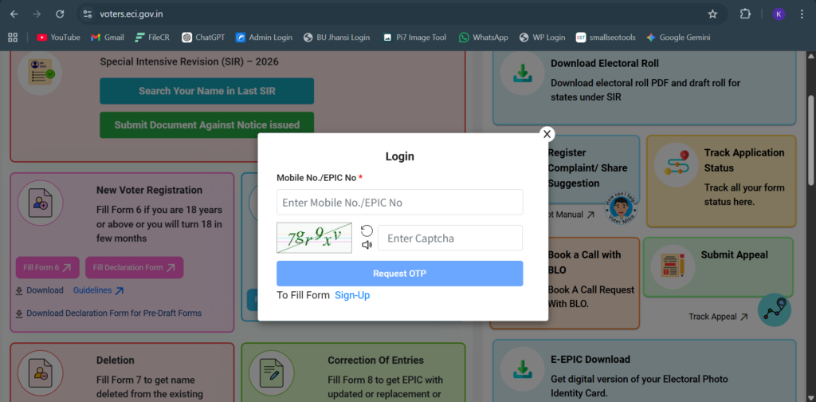Screen dimensions: 816x402
Task: Click the Enter Captcha input field
Action: pyautogui.click(x=449, y=238)
